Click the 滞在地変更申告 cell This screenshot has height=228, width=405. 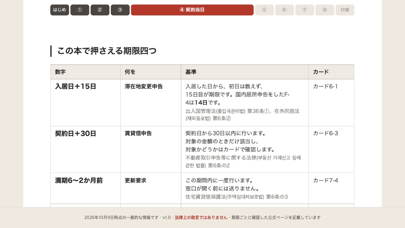tap(151, 103)
